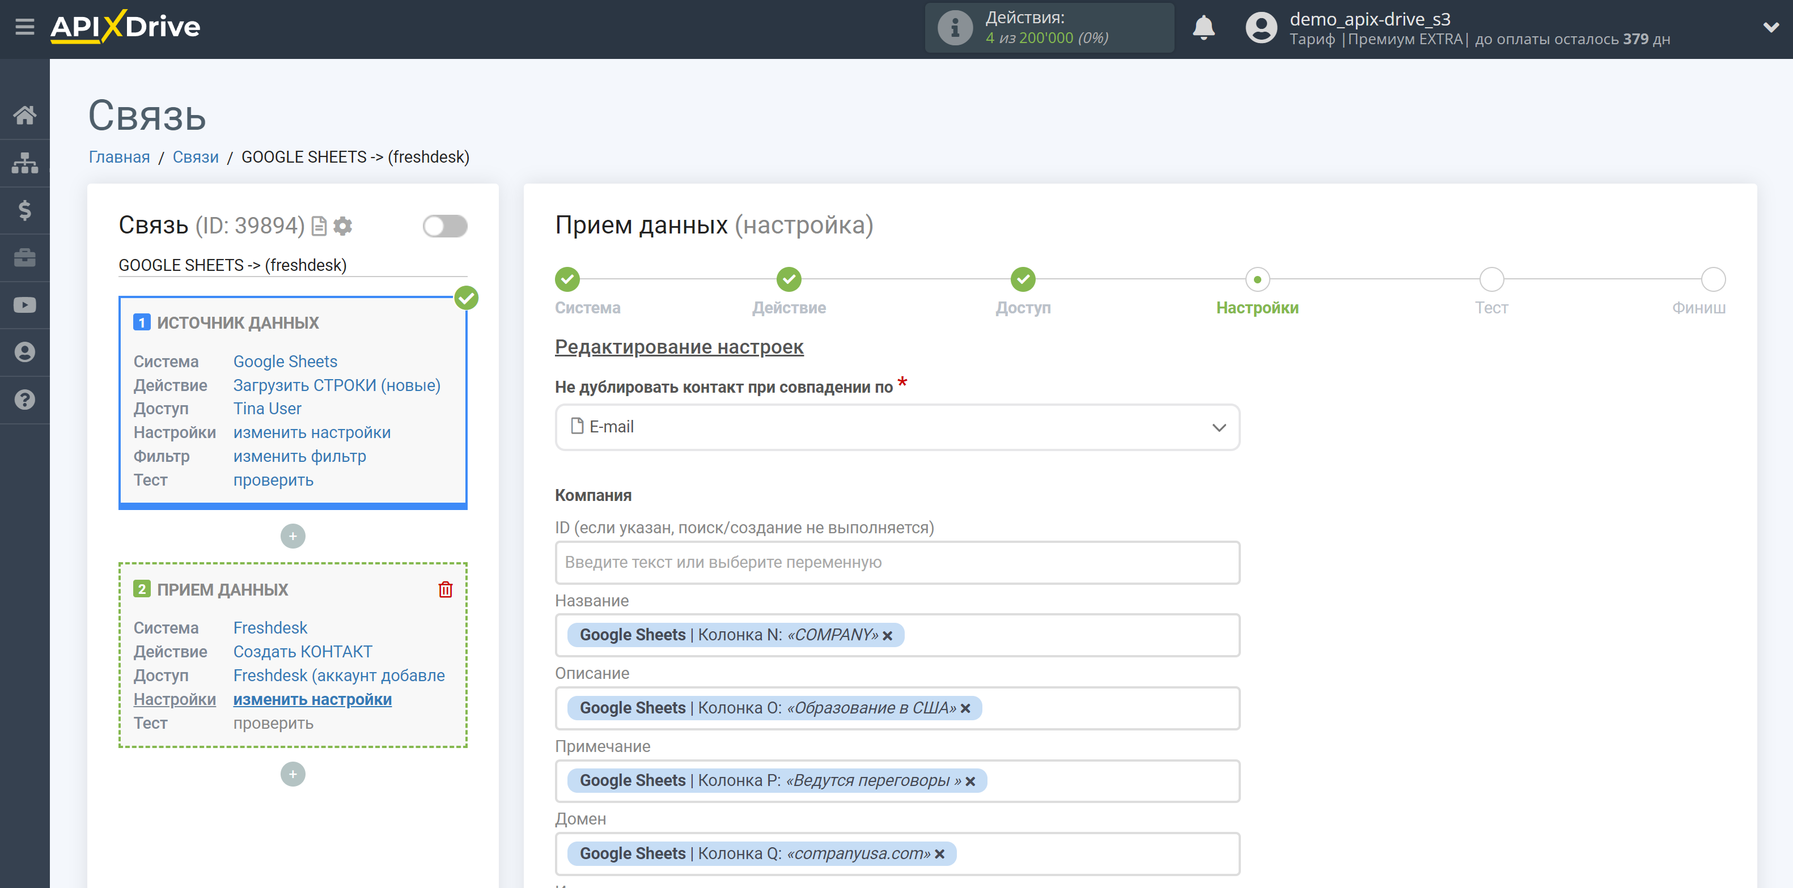This screenshot has width=1793, height=888.
Task: Open billing dollar icon in sidebar
Action: (x=25, y=210)
